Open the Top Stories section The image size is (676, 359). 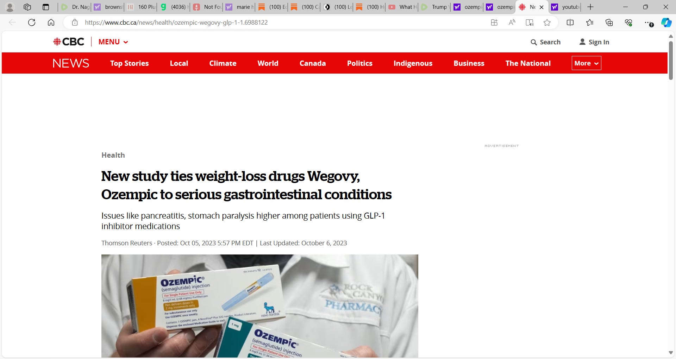click(129, 63)
